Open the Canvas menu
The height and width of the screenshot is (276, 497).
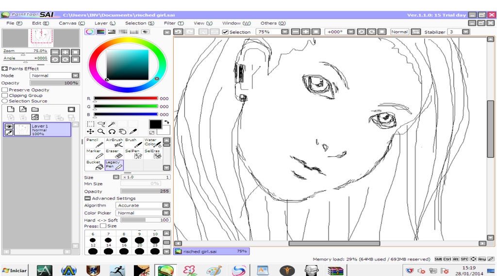click(71, 23)
